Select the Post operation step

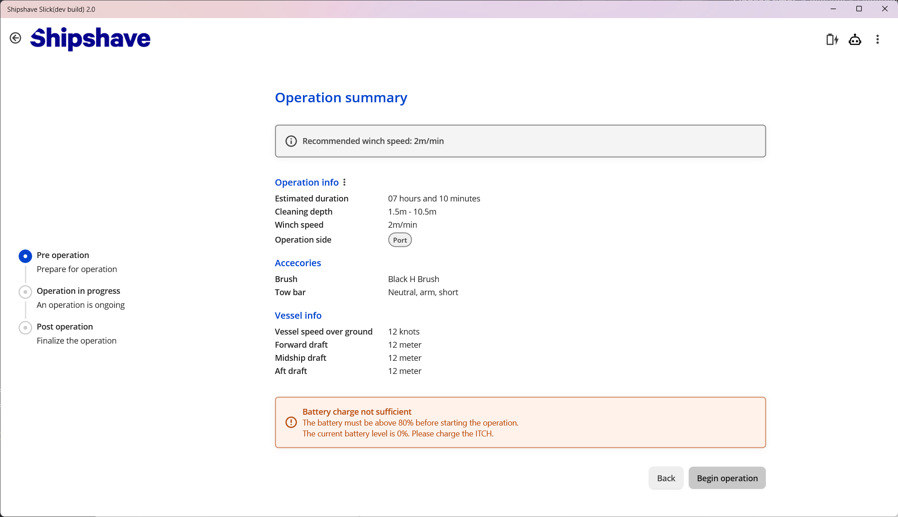pyautogui.click(x=25, y=327)
